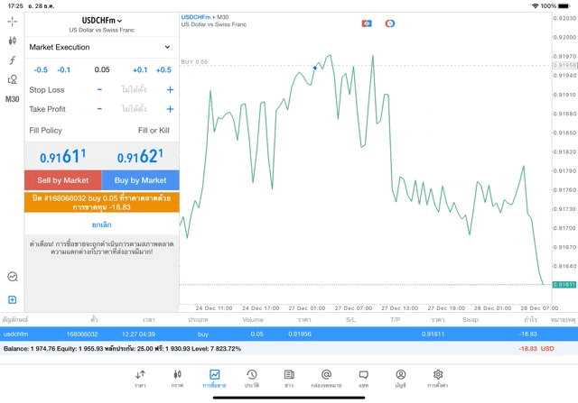Screen dimensions: 578x403
Task: Open indicators function icon in sidebar
Action: (12, 60)
